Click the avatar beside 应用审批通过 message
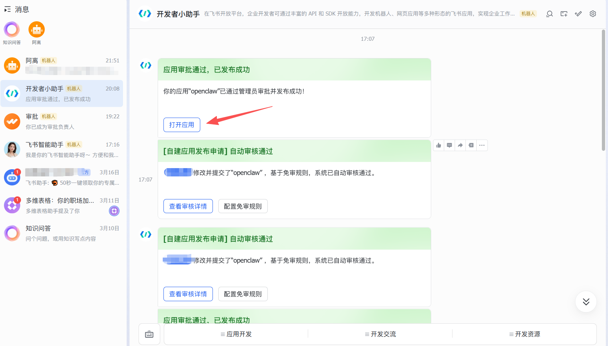 tap(146, 65)
